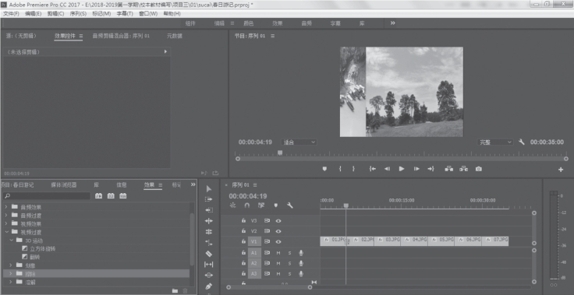Expand the 音频过渡 folder

(6, 216)
